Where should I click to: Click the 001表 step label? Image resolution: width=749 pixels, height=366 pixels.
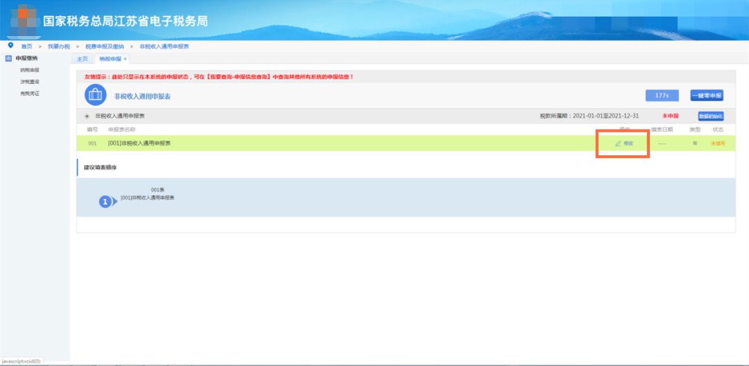click(x=157, y=190)
